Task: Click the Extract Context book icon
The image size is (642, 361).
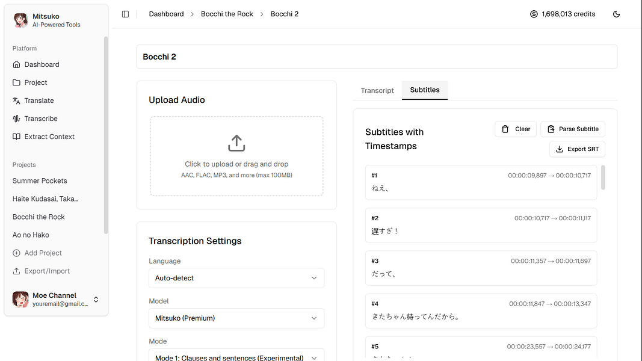Action: pyautogui.click(x=16, y=137)
